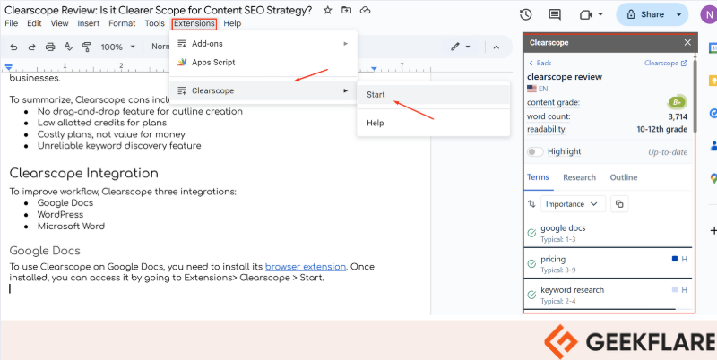Click the document title text
This screenshot has width=717, height=360.
pyautogui.click(x=159, y=10)
